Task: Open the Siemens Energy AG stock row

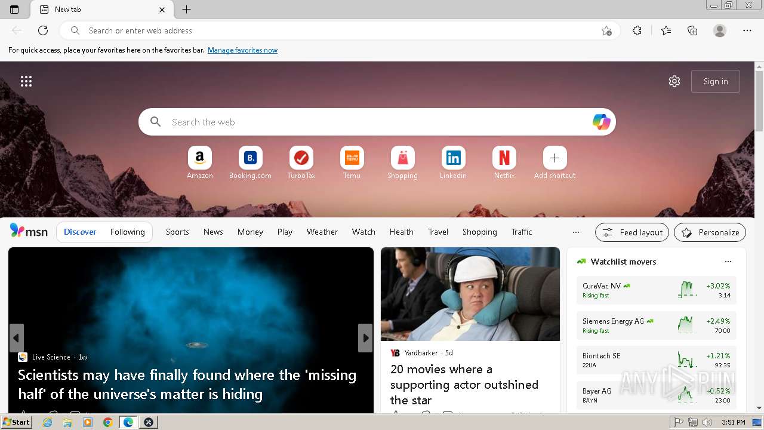Action: [657, 325]
